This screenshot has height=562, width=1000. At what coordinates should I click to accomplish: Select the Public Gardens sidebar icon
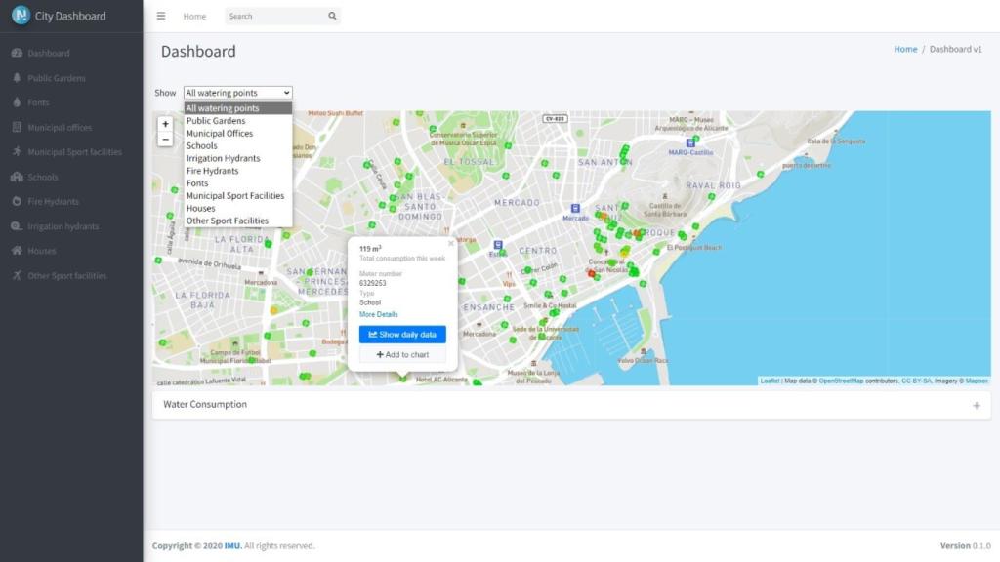18,78
